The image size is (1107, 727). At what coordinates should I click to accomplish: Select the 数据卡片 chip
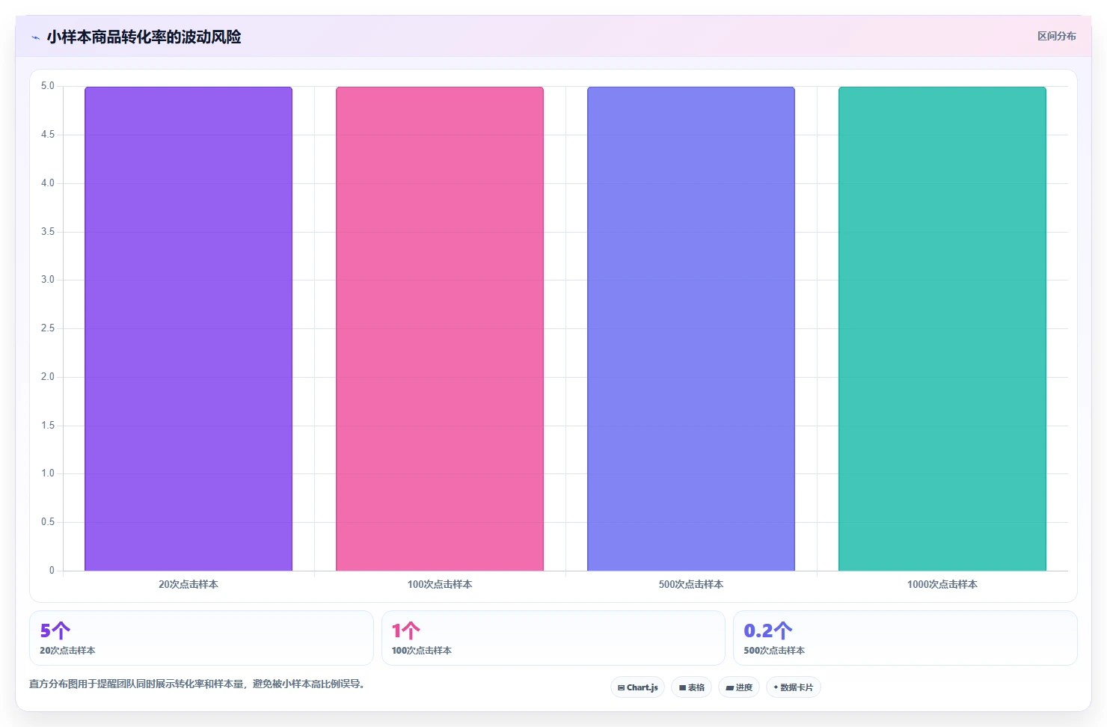pos(793,687)
